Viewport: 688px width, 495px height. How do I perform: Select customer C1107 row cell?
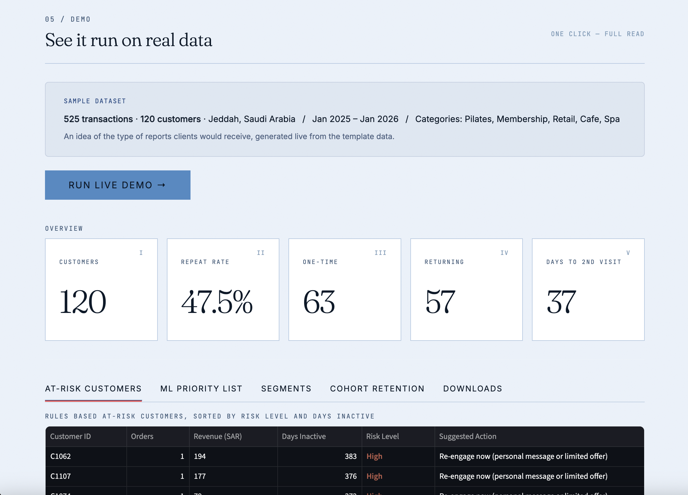61,476
